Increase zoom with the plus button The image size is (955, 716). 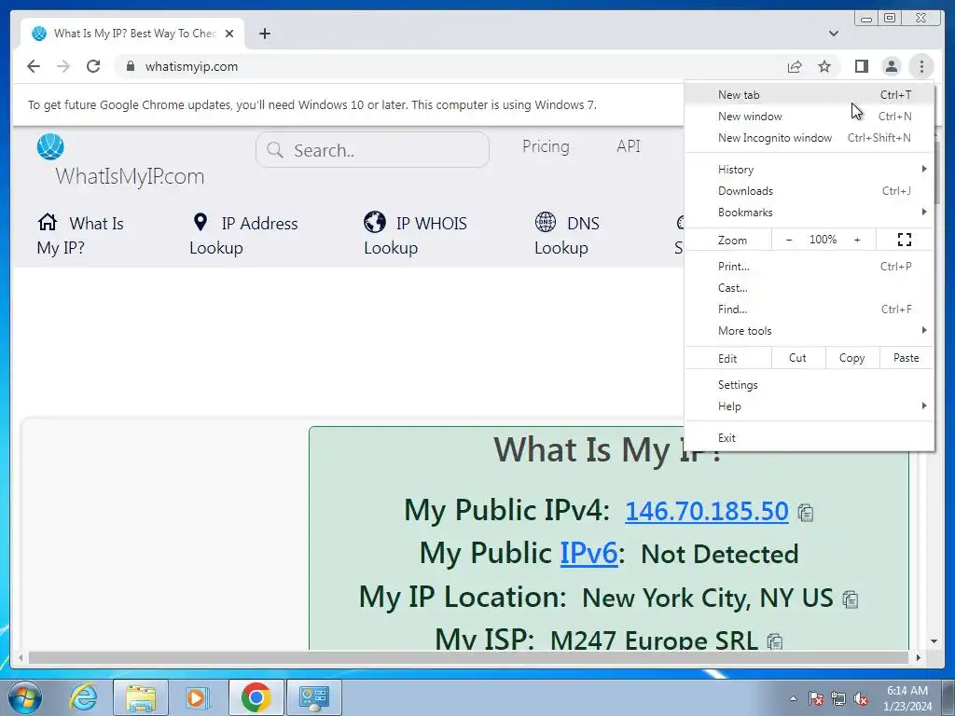857,240
